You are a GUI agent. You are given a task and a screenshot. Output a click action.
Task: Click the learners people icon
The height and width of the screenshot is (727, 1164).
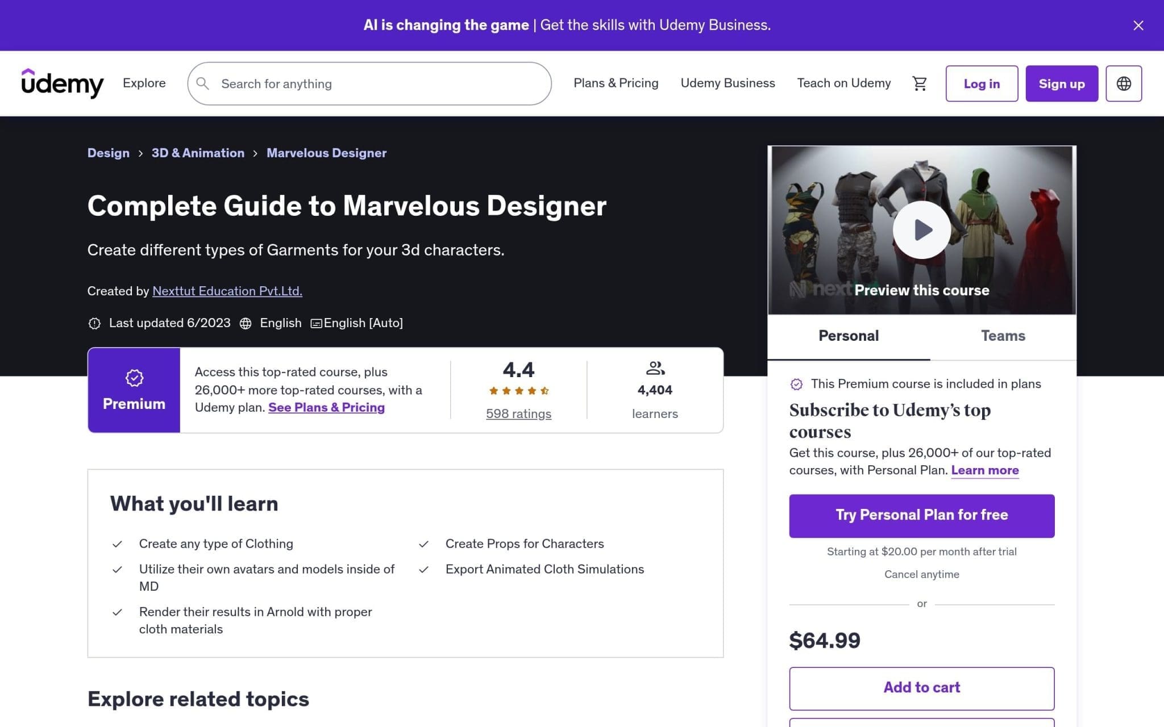coord(655,369)
